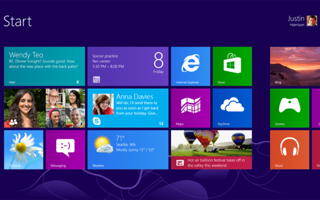Viewport: 320px width, 200px height.
Task: Launch the Games controller tile
Action: pyautogui.click(x=290, y=108)
